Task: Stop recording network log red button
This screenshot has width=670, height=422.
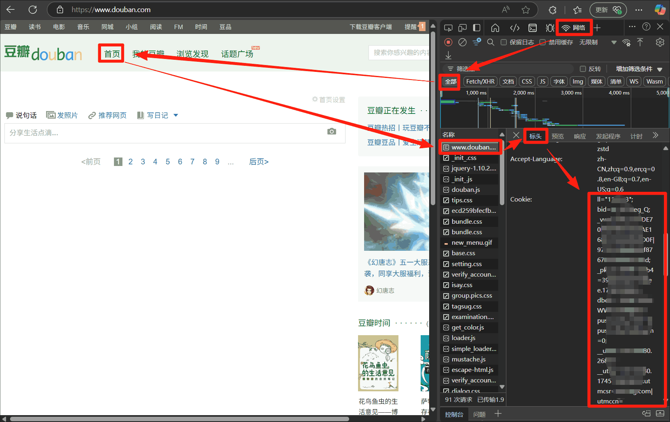Action: (x=448, y=42)
